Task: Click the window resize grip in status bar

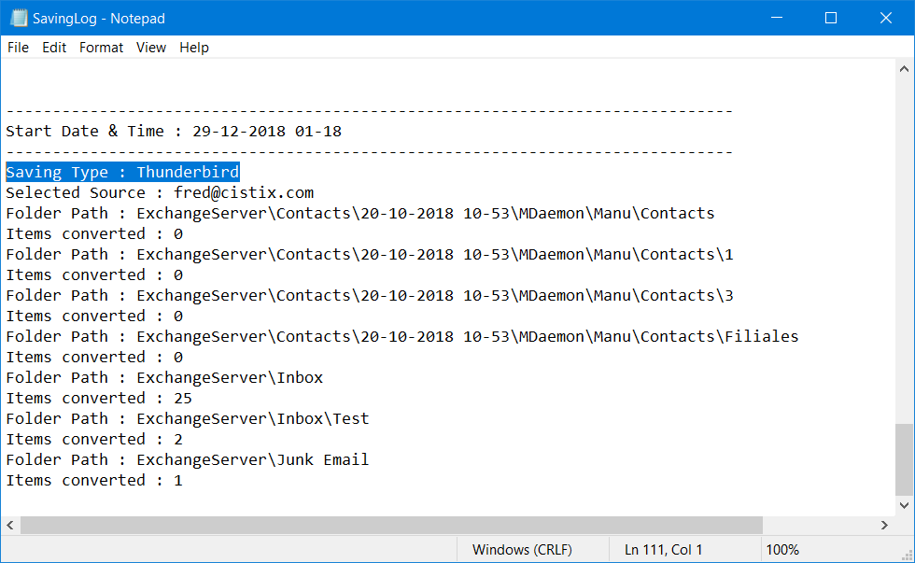Action: (x=907, y=556)
